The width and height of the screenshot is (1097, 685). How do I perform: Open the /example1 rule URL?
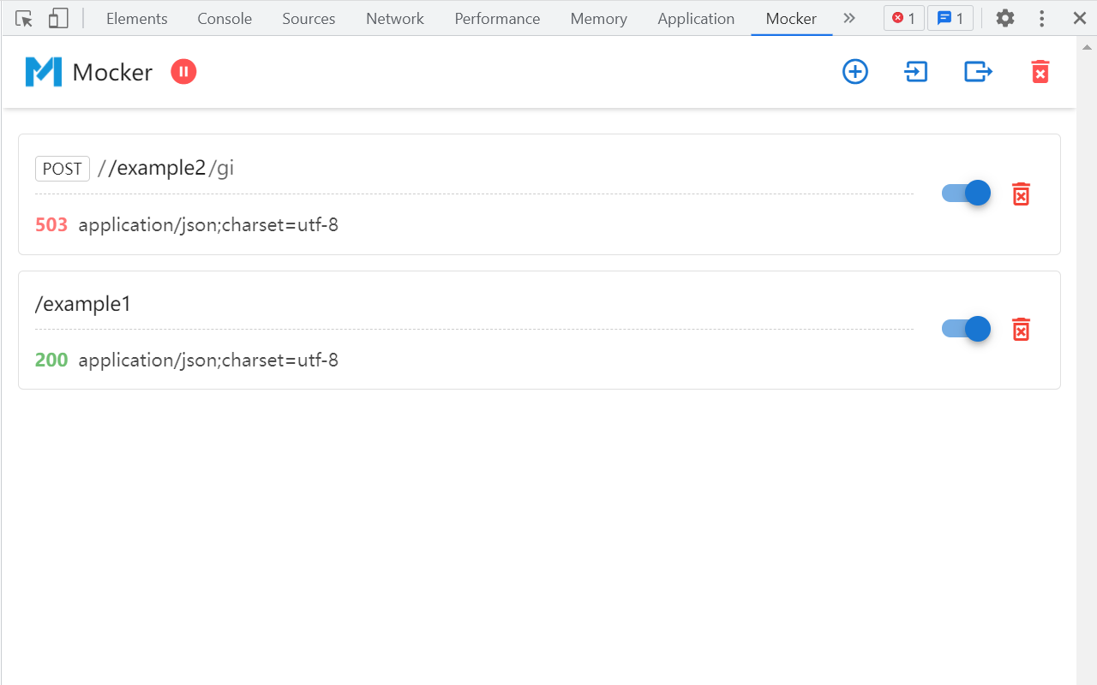click(83, 304)
